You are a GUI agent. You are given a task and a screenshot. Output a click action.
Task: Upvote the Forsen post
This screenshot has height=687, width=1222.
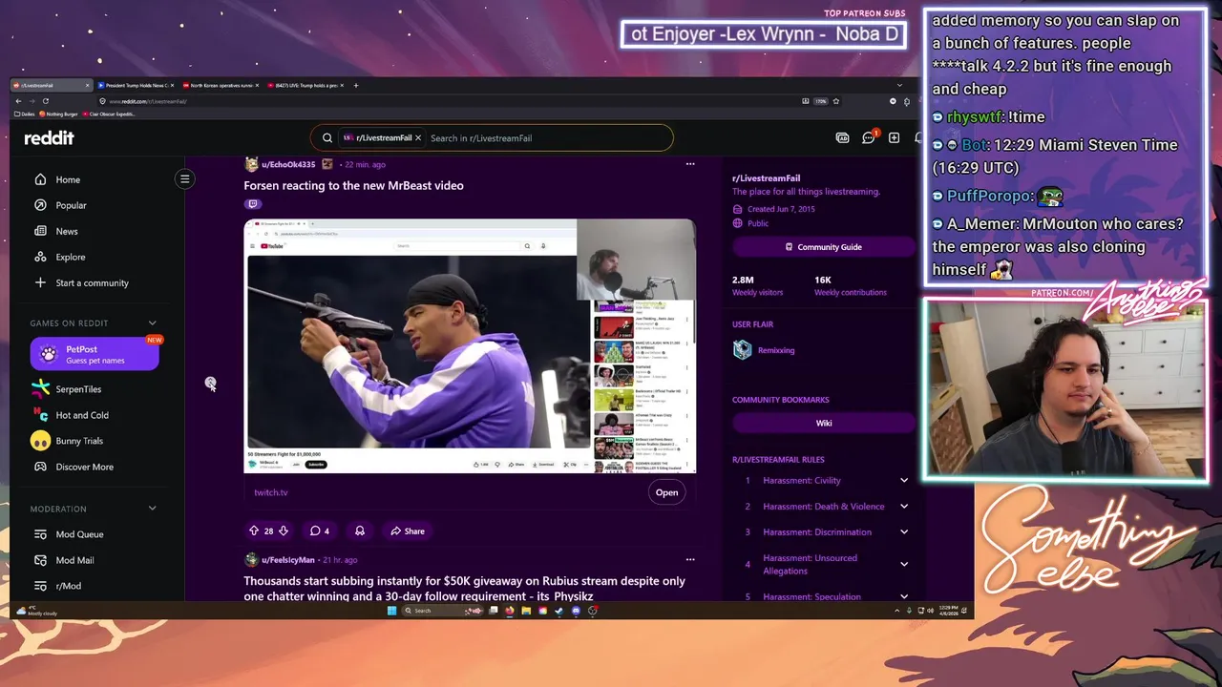click(x=254, y=531)
